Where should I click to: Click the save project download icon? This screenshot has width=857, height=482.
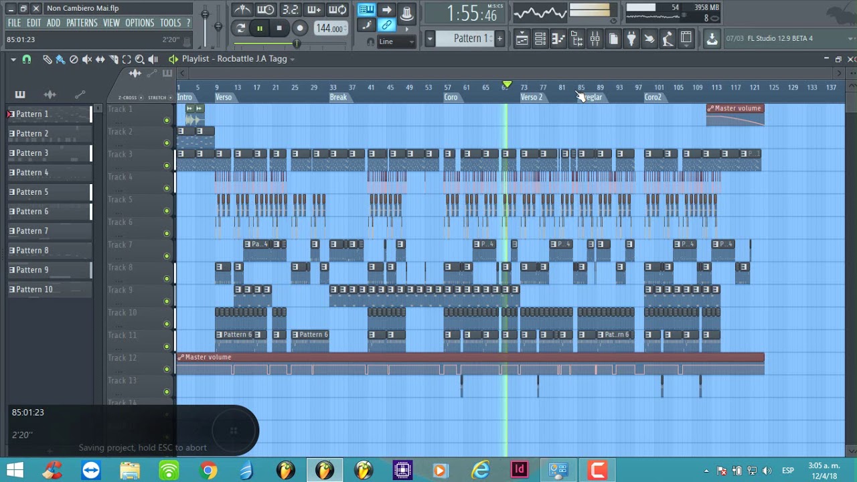coord(712,39)
